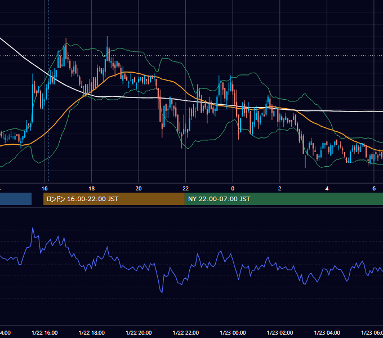Click the 1/23 00:00 time label
The image size is (383, 338).
(233, 332)
